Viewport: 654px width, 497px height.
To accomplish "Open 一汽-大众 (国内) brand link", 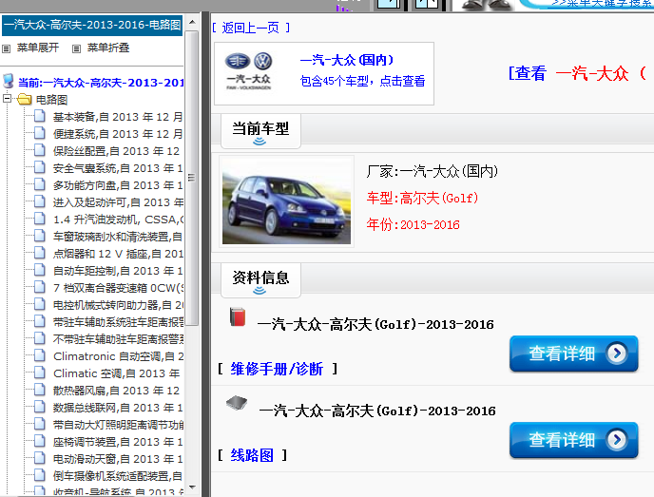I will click(x=347, y=60).
